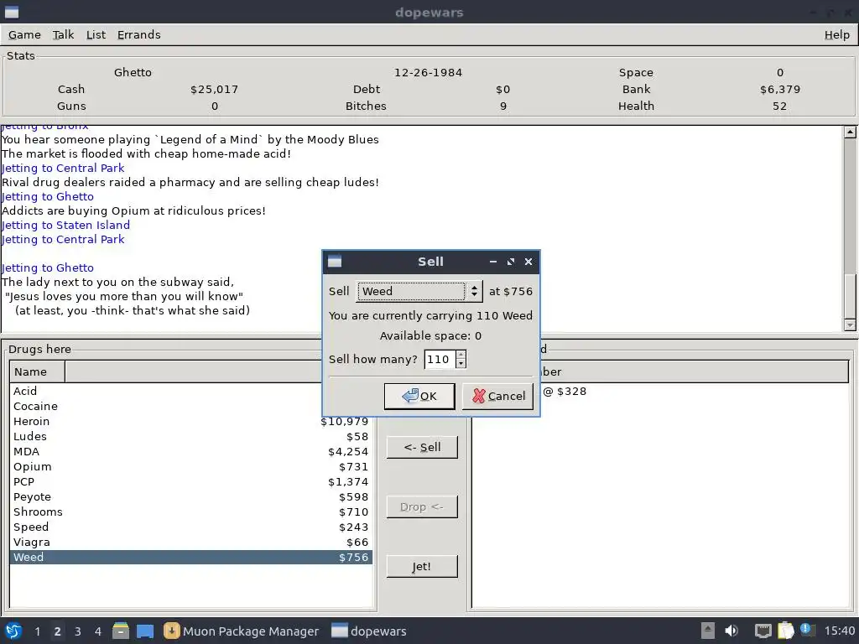Click the volume speaker tray icon
Viewport: 859px width, 644px height.
click(x=731, y=631)
